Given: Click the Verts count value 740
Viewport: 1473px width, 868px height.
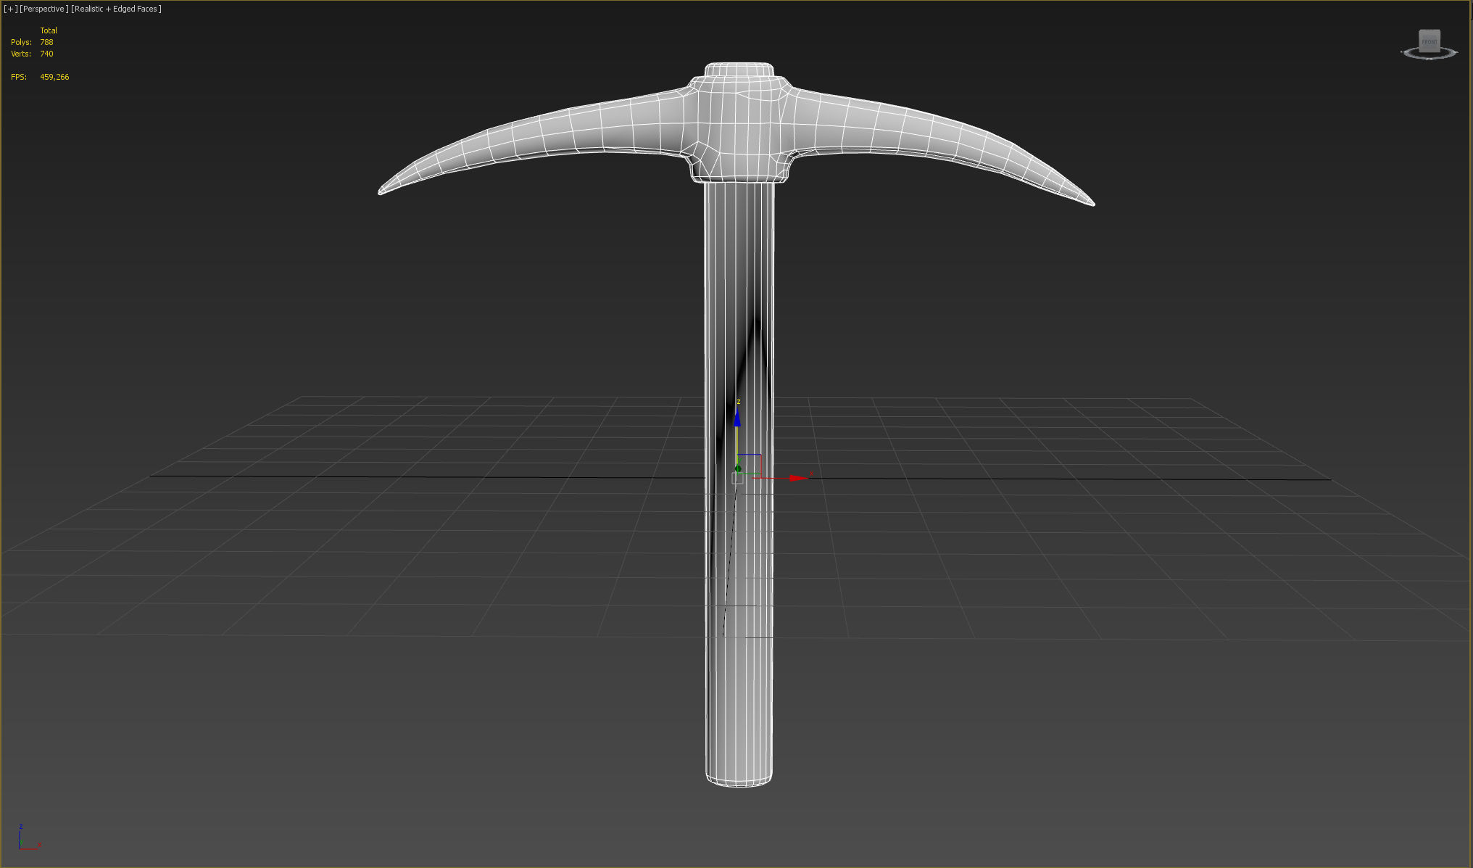Looking at the screenshot, I should coord(46,54).
